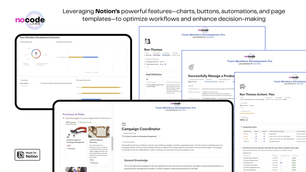Toggle the Verification Task 1 checkbox

pos(281,163)
